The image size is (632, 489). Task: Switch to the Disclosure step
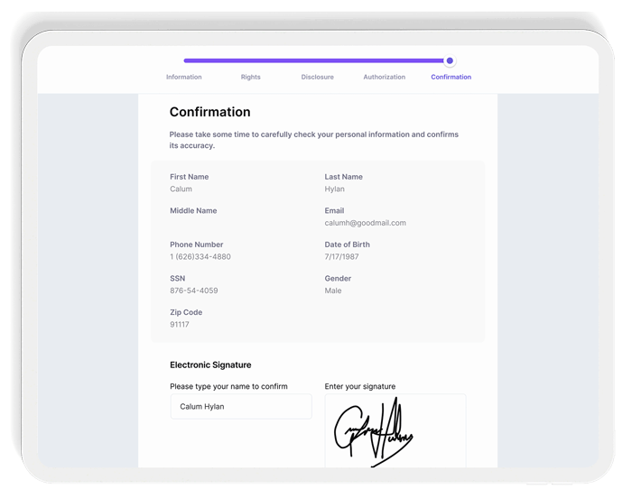point(317,77)
